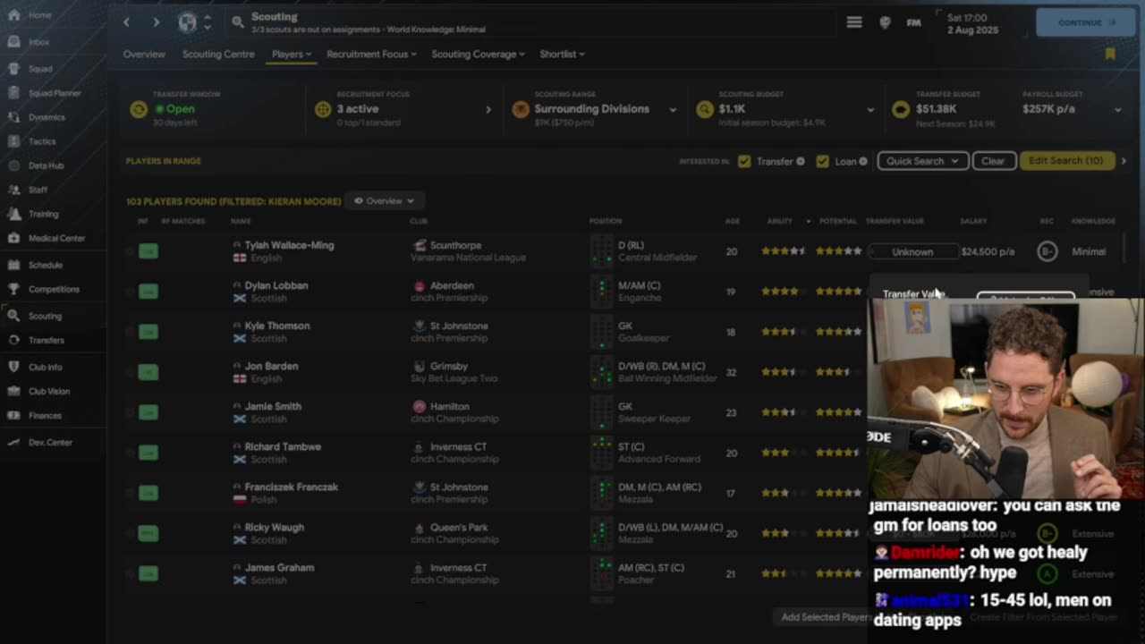The image size is (1145, 644).
Task: Sort by the Age column header
Action: pos(732,221)
